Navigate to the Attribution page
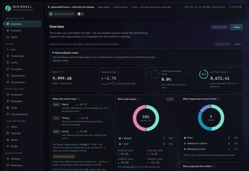This screenshot has width=249, height=171. (23, 95)
